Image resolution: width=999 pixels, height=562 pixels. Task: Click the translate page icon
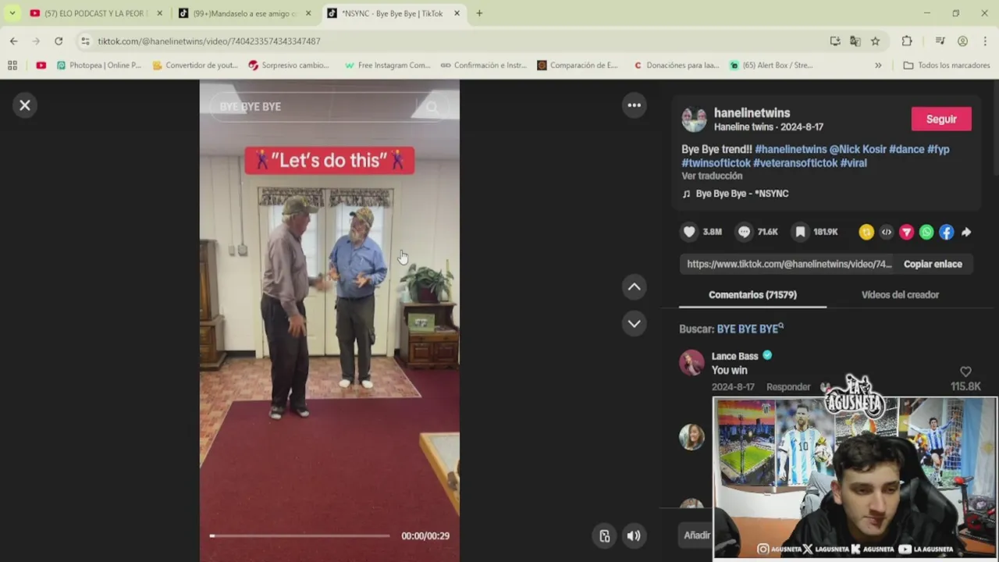[x=855, y=41]
